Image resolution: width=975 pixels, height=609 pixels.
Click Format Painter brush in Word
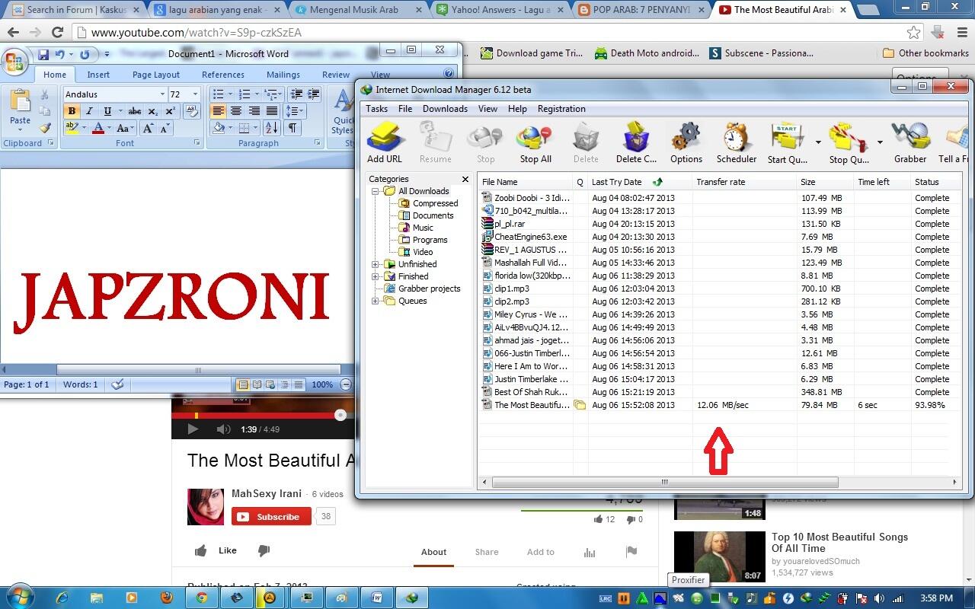point(45,129)
